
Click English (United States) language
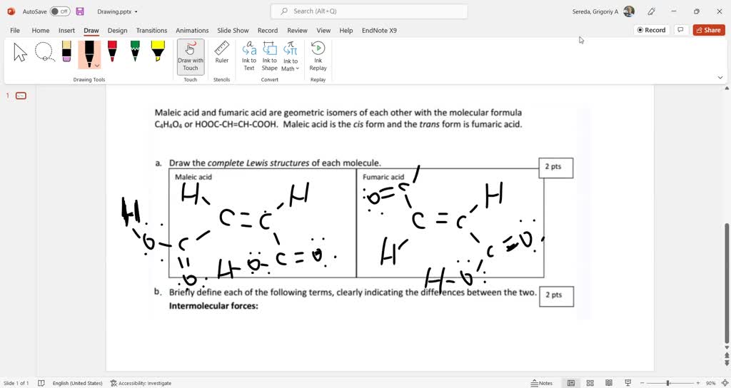point(77,383)
